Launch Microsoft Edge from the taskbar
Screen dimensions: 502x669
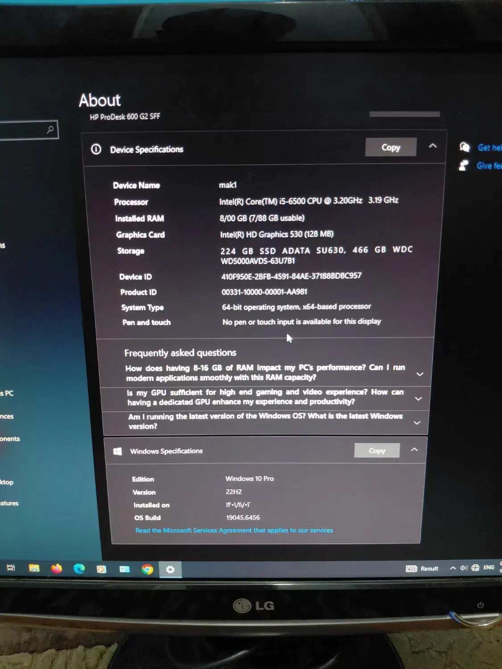(79, 568)
